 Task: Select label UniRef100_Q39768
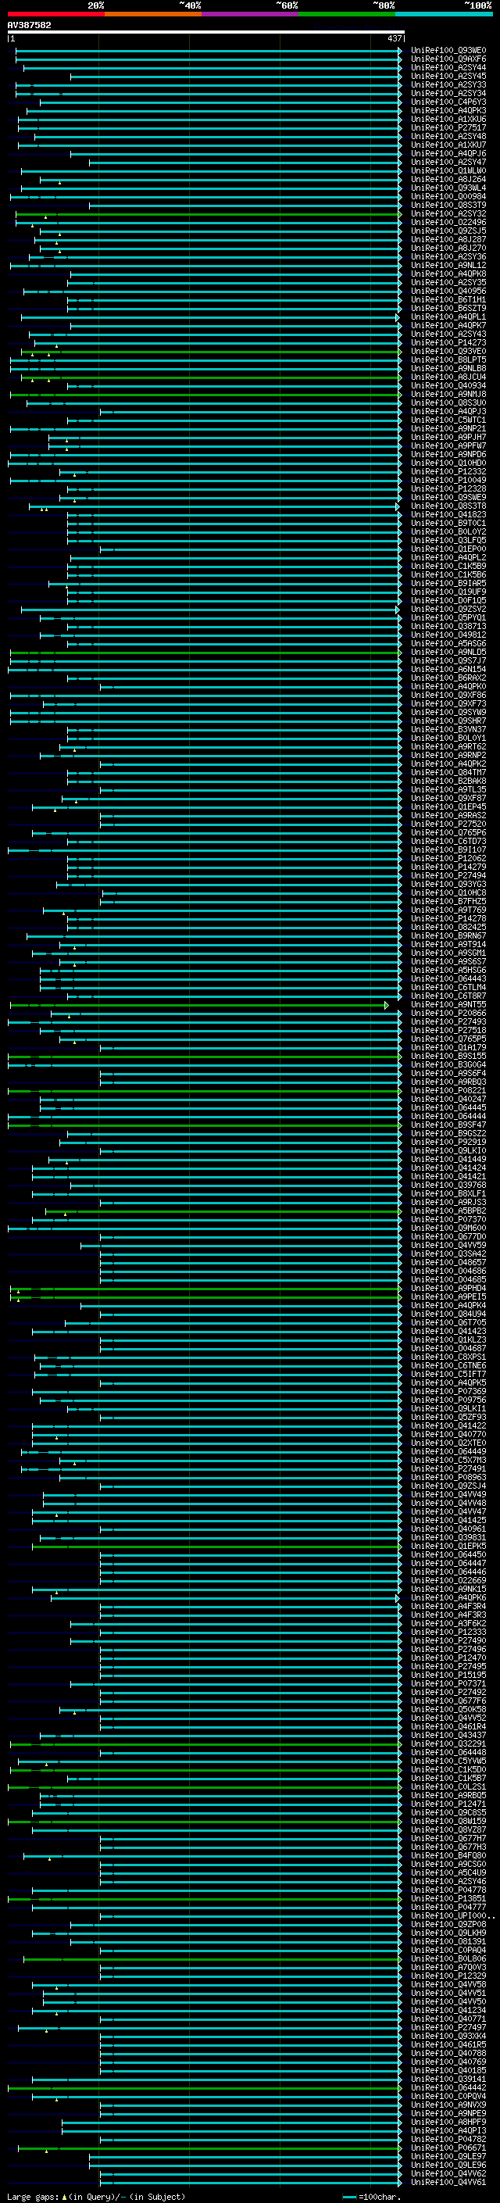(448, 1186)
